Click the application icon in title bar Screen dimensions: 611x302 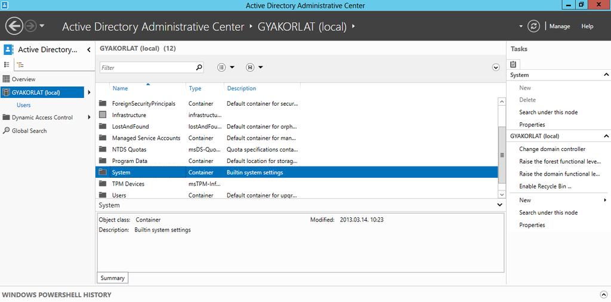pyautogui.click(x=5, y=5)
